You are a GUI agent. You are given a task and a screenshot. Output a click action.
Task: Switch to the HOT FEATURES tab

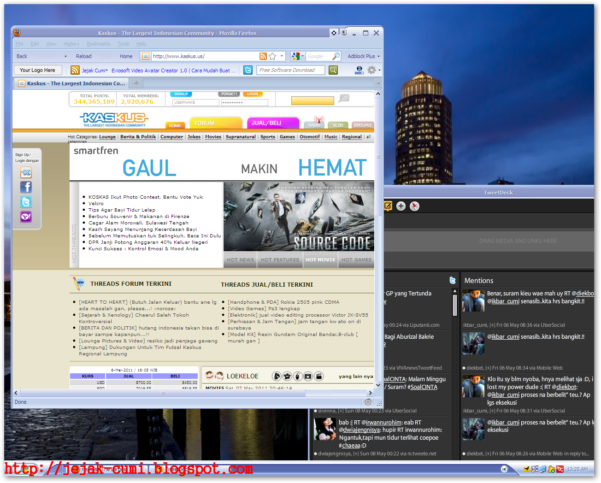[x=280, y=259]
